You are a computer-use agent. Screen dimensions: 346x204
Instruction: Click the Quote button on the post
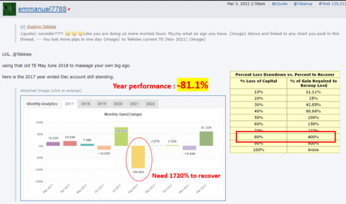(x=280, y=4)
